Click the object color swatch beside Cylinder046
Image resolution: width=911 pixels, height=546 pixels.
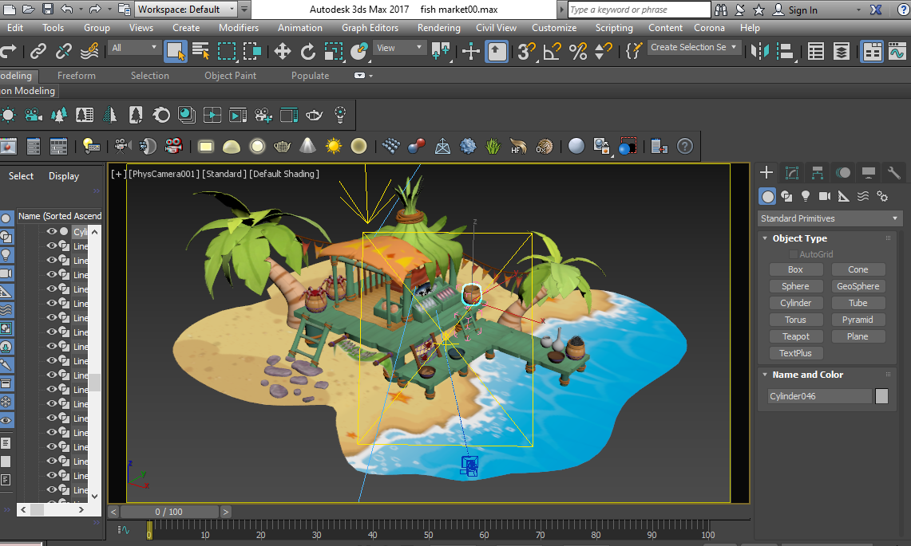881,396
